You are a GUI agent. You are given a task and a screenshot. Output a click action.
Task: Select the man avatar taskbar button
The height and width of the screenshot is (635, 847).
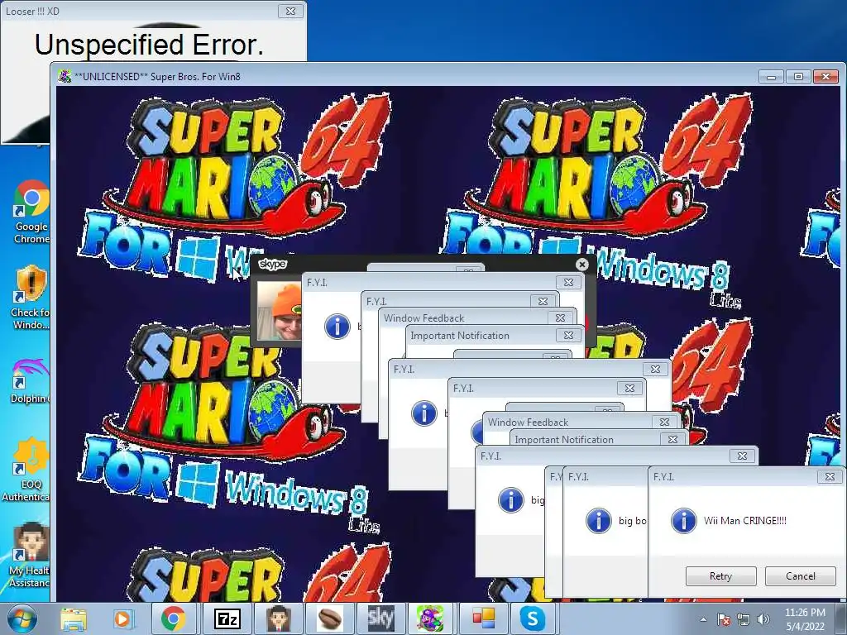pyautogui.click(x=279, y=618)
